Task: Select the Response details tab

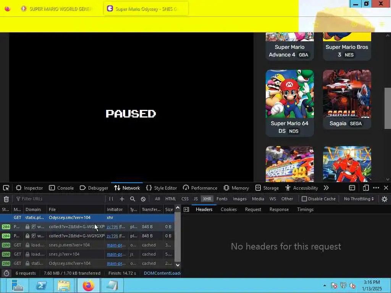Action: pyautogui.click(x=279, y=209)
